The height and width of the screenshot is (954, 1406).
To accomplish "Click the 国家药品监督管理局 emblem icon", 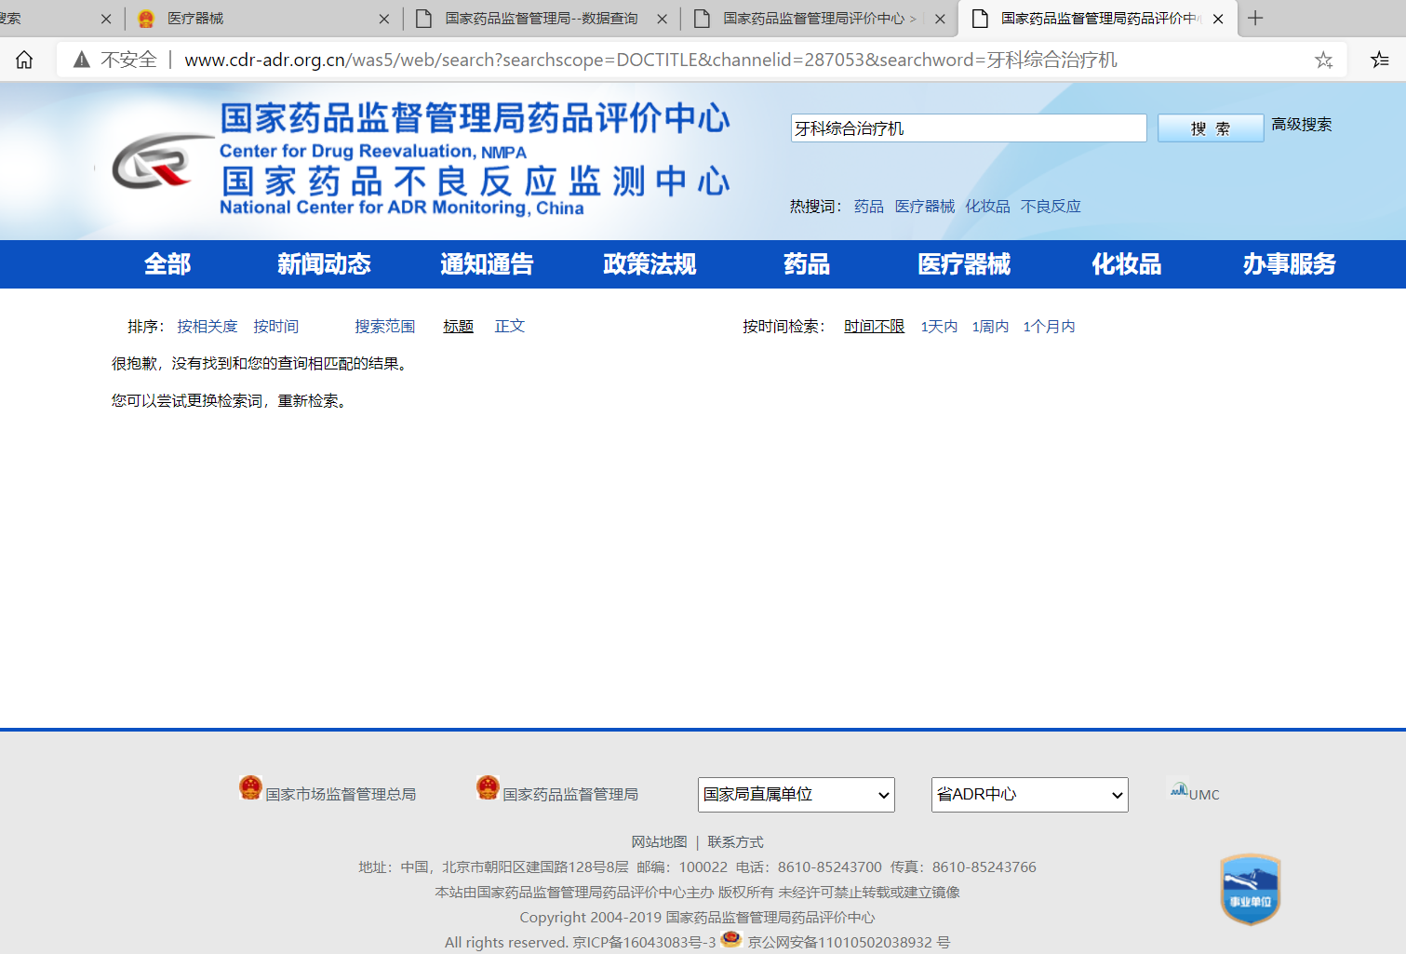I will (x=488, y=788).
